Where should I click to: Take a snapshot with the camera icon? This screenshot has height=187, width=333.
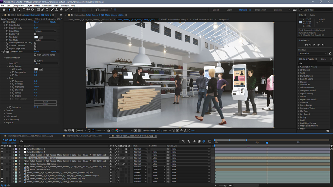(109, 131)
